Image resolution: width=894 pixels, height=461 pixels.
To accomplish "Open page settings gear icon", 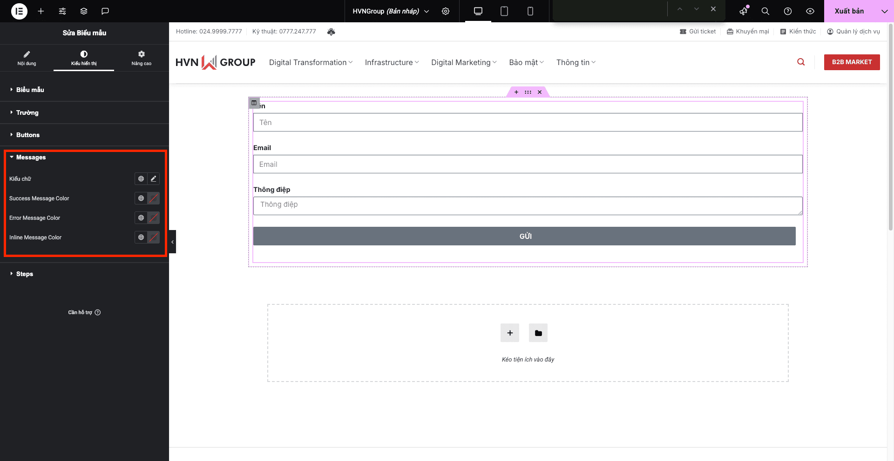I will tap(446, 11).
